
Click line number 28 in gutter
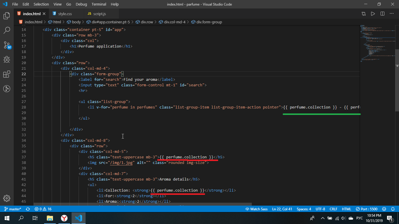click(24, 107)
